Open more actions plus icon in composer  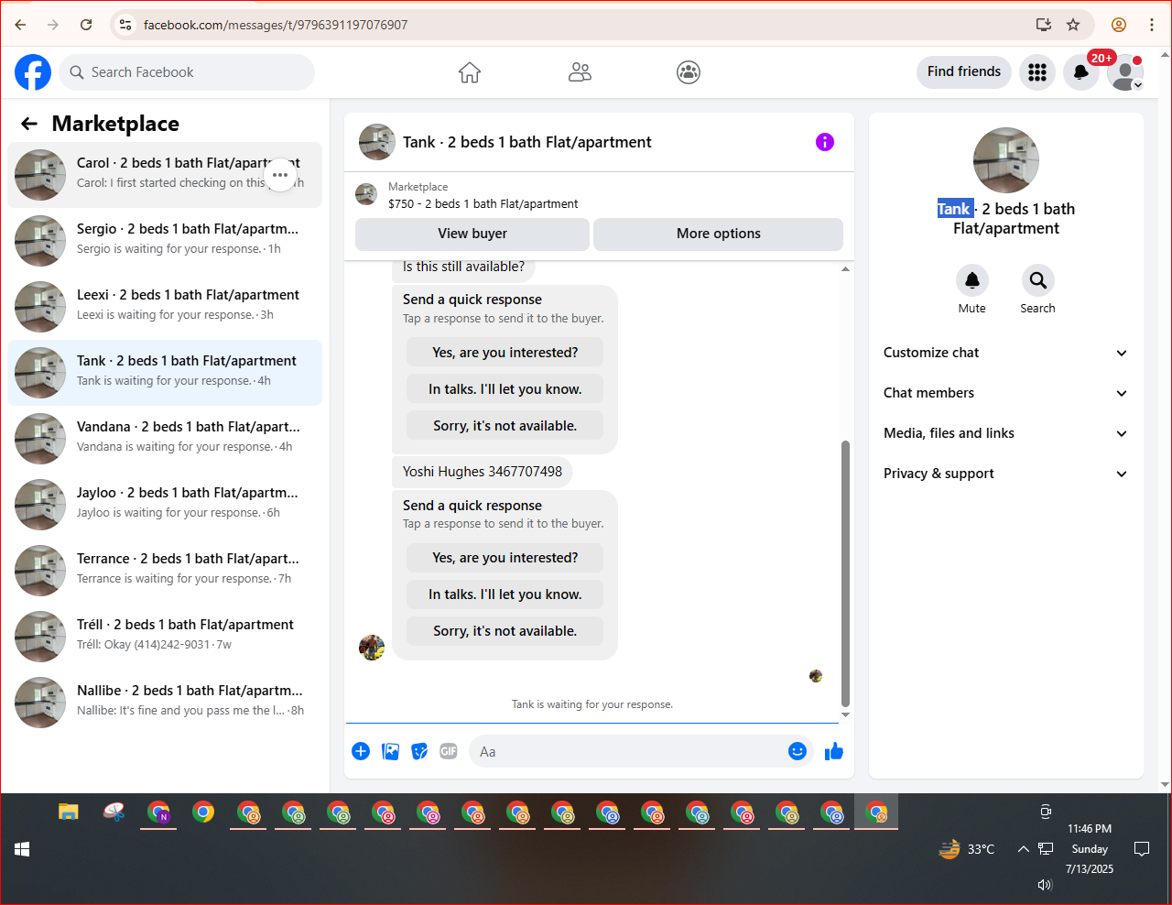(361, 751)
